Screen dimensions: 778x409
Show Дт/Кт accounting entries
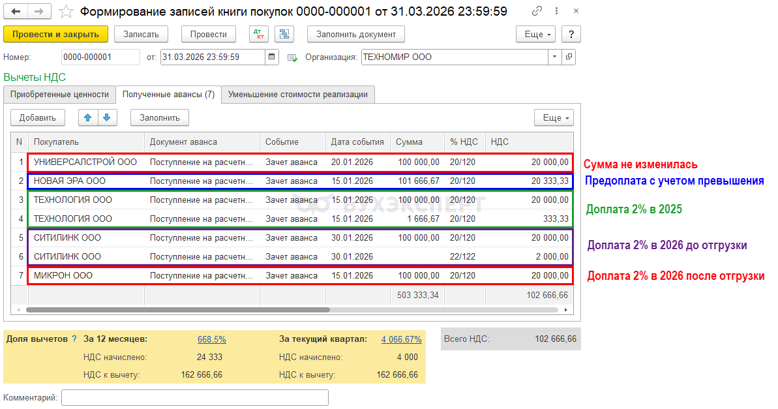(x=258, y=35)
